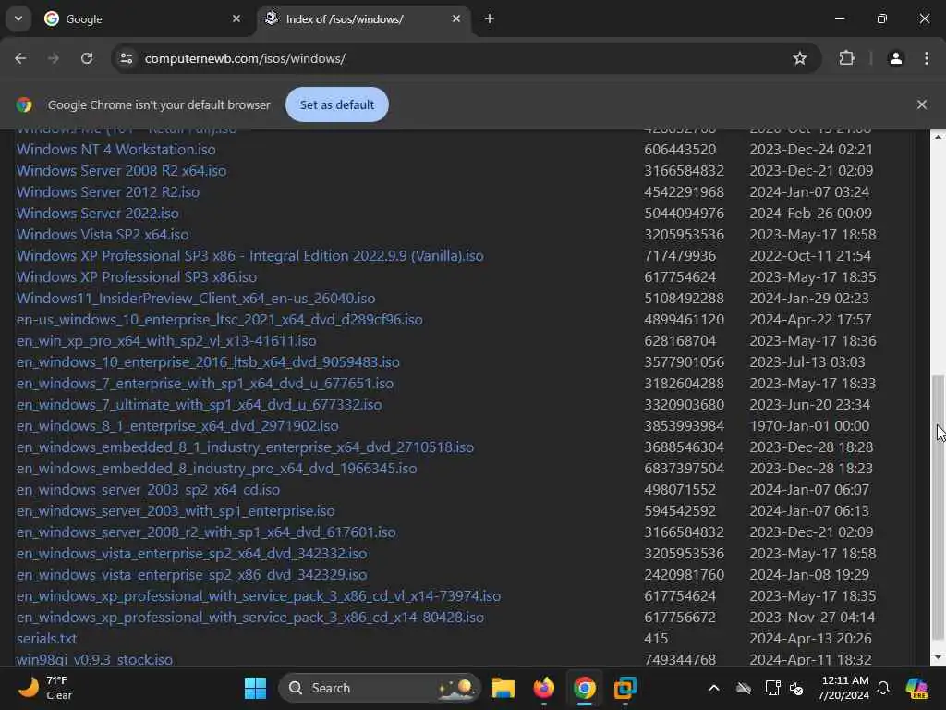The image size is (946, 710).
Task: Open the tab search dropdown arrow
Action: (x=18, y=18)
